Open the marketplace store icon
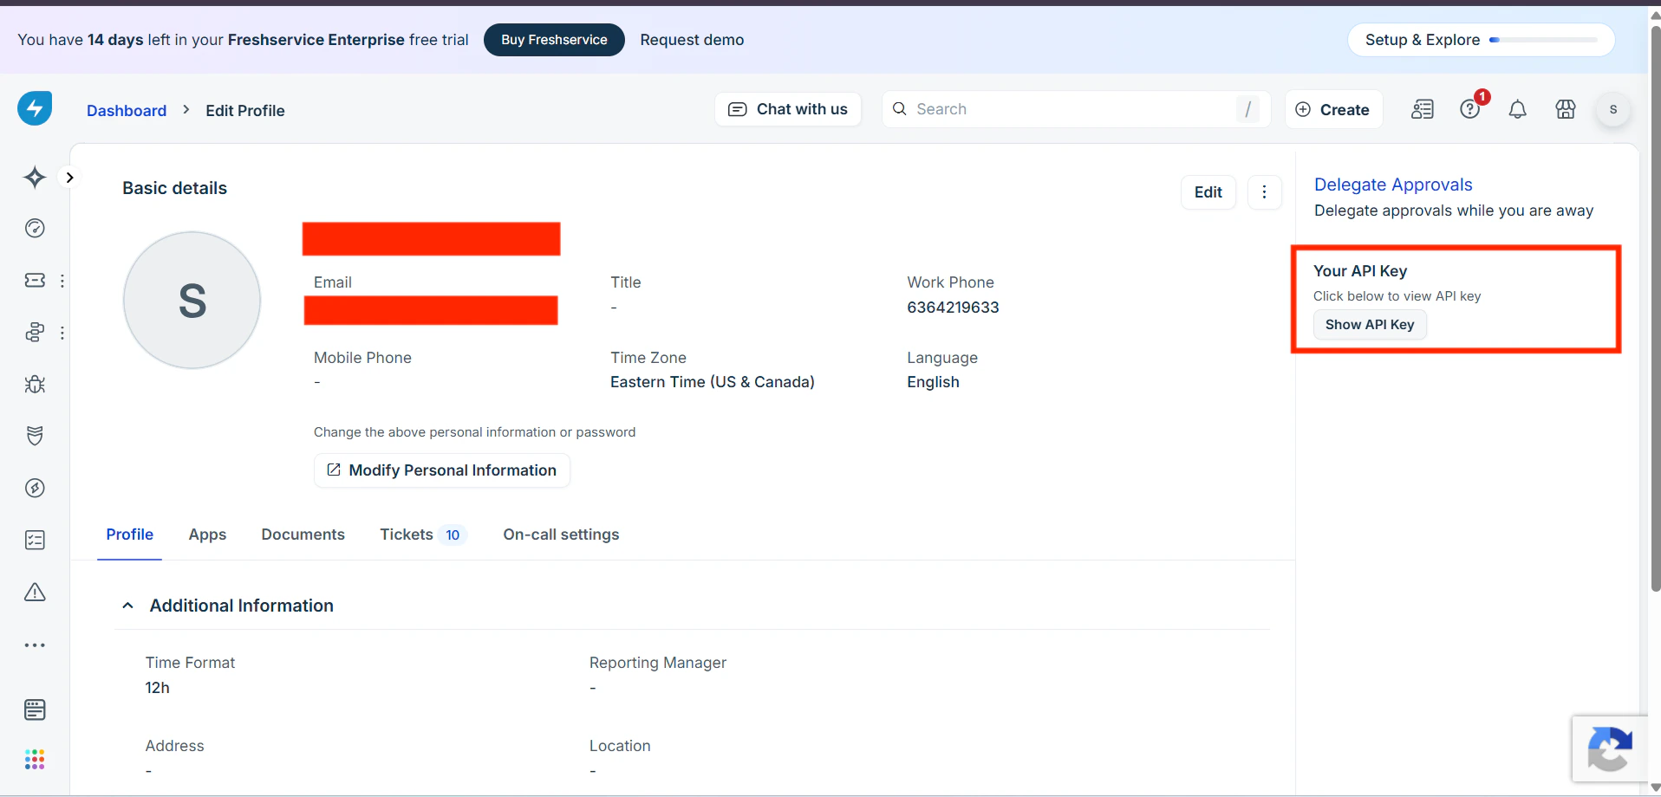Viewport: 1661px width, 797px height. (1566, 109)
